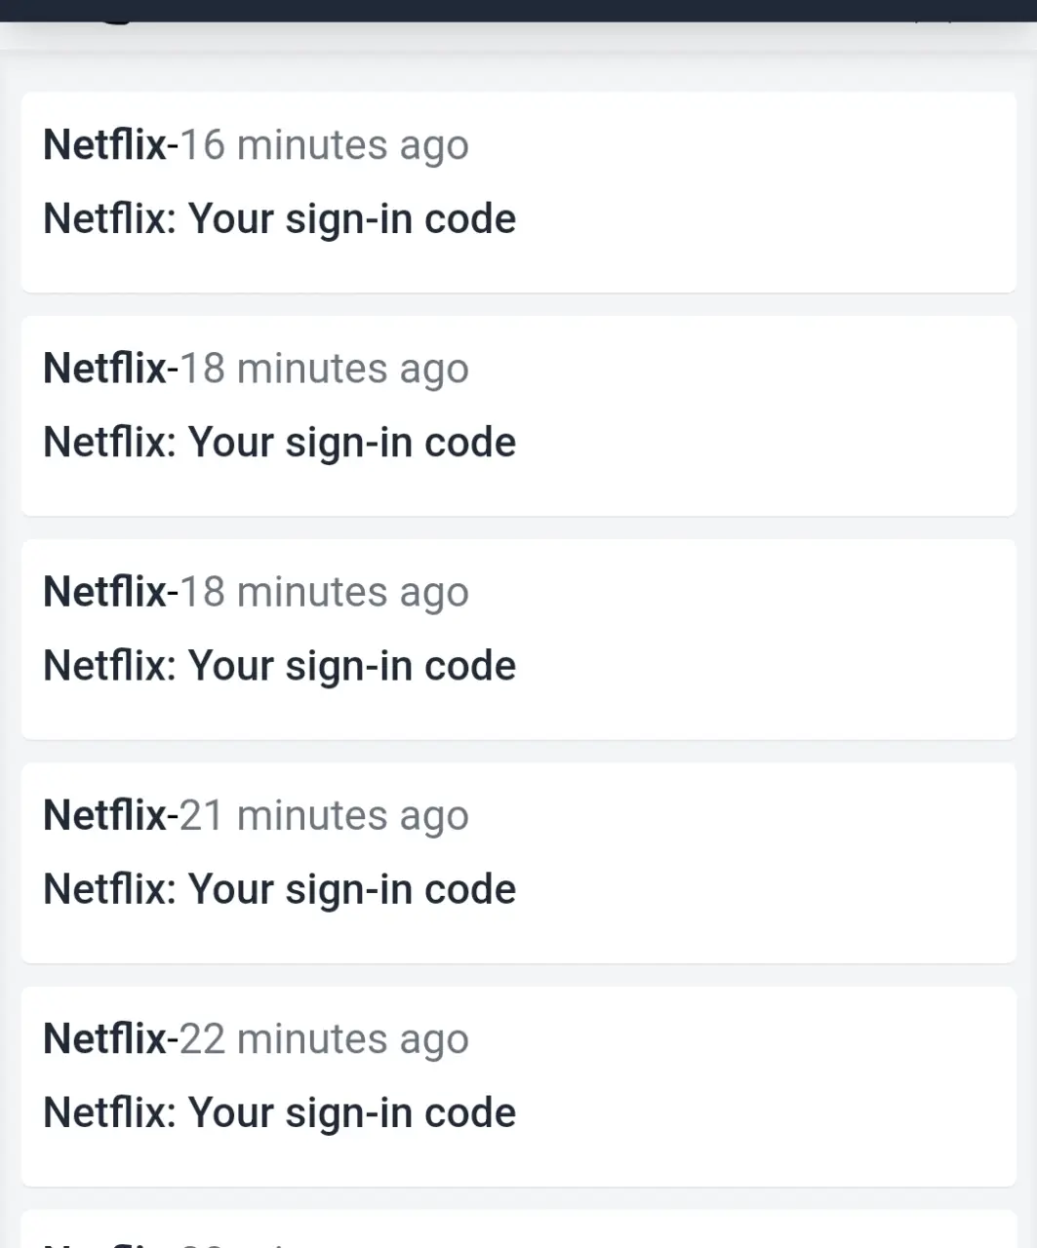Image resolution: width=1037 pixels, height=1248 pixels.
Task: Tap sign-in code text just below 16-minute card
Action: coord(279,443)
